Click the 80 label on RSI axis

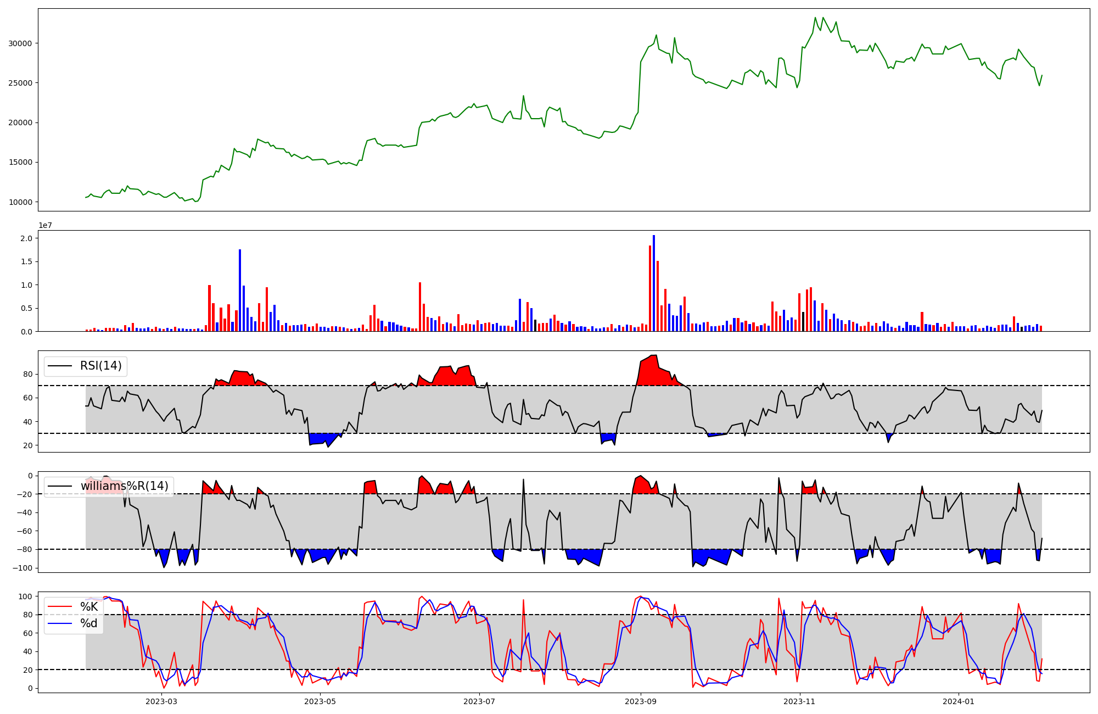[27, 375]
